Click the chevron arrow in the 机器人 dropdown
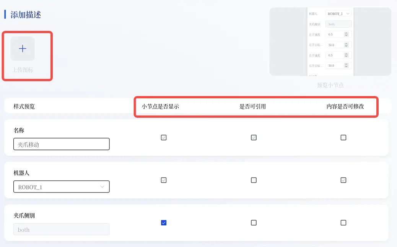Screen dimensions: 397x247 102,187
